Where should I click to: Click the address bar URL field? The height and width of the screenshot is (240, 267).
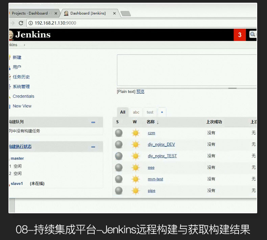(141, 23)
